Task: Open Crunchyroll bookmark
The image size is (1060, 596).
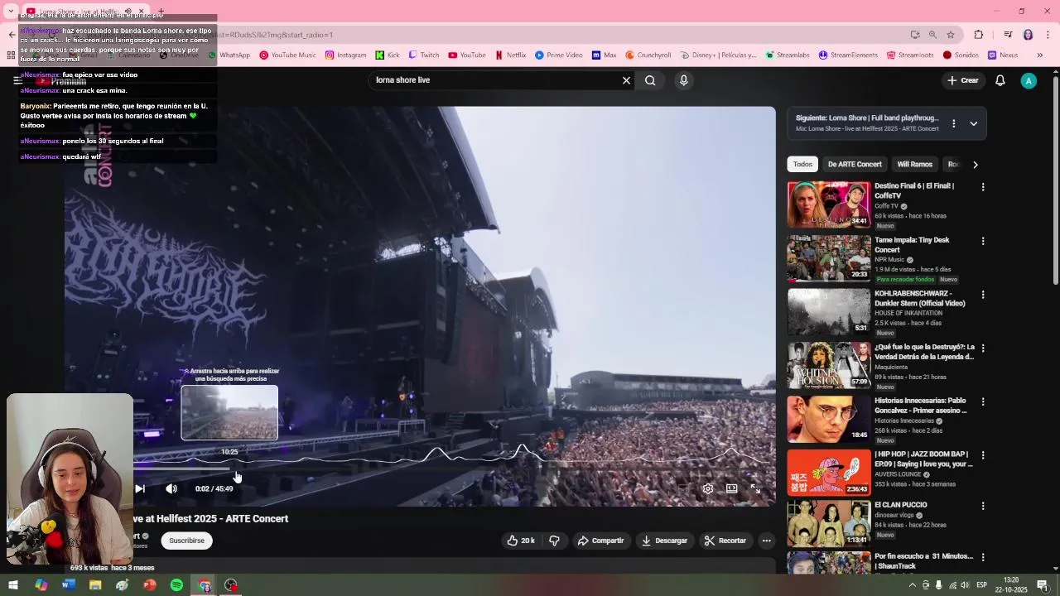Action: click(x=648, y=55)
